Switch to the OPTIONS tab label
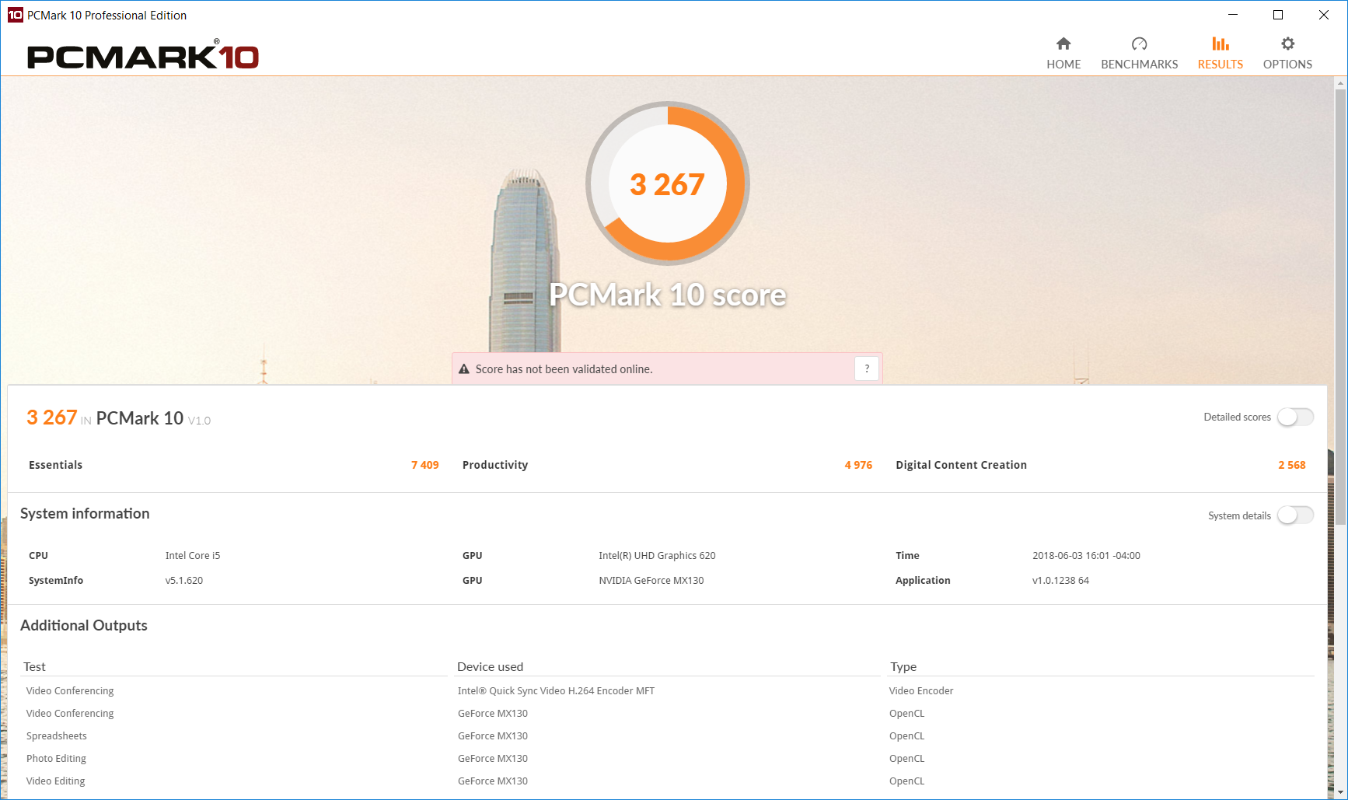The width and height of the screenshot is (1348, 800). coord(1287,65)
